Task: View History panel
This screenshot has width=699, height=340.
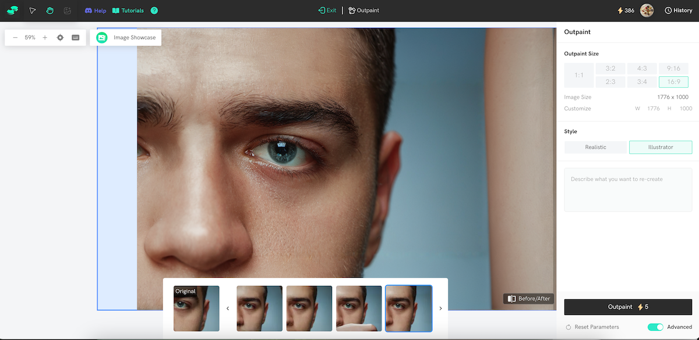Action: point(678,10)
